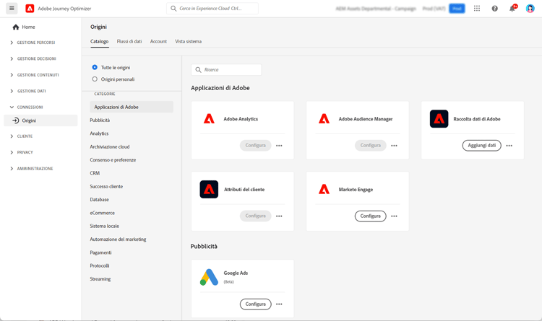Screen dimensions: 542x321
Task: Select Streaming category
Action: pyautogui.click(x=100, y=279)
